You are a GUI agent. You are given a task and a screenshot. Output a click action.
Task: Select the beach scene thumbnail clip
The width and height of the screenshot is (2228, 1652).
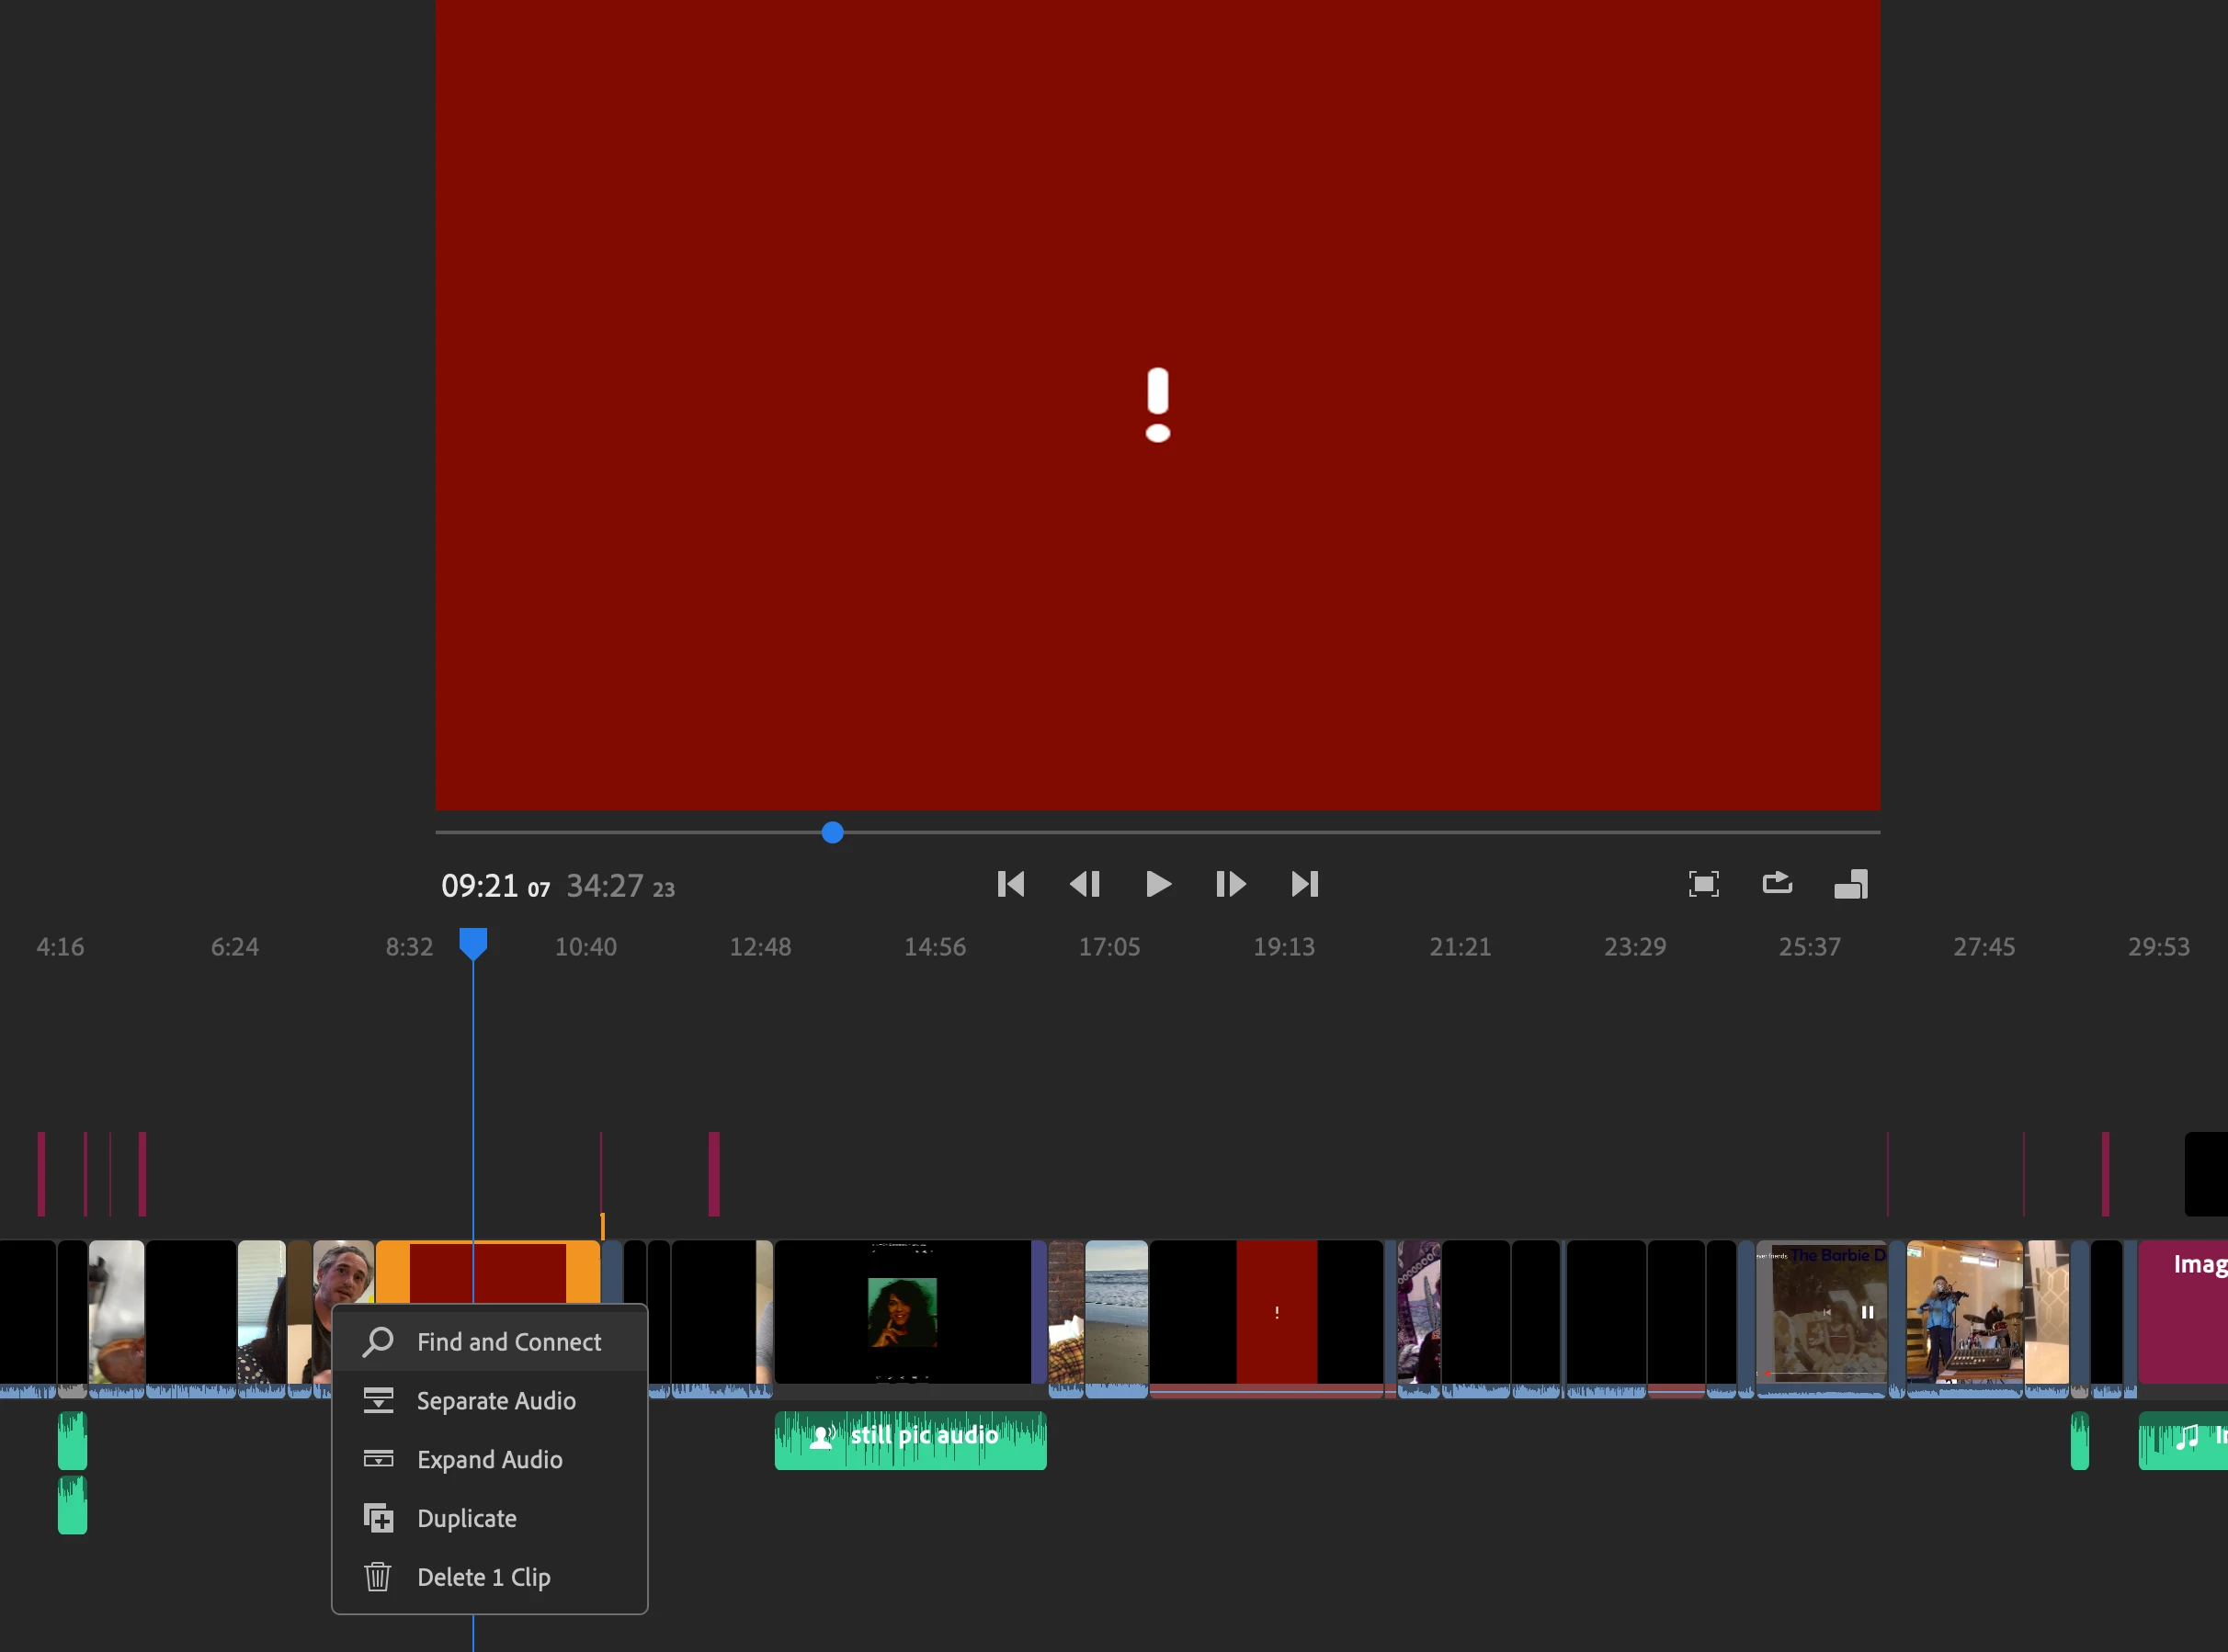point(1116,1312)
